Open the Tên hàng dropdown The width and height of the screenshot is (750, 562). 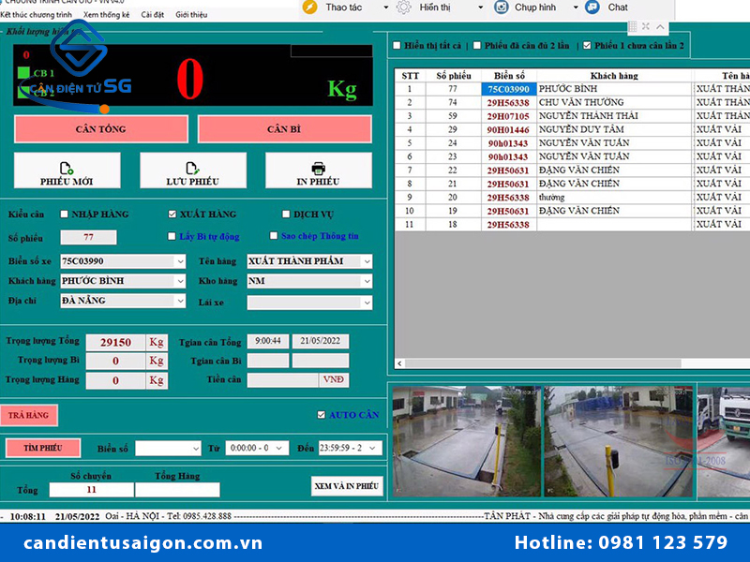(367, 261)
